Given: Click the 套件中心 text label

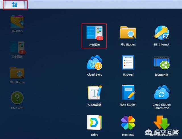Looking at the screenshot, I should click(x=17, y=31).
